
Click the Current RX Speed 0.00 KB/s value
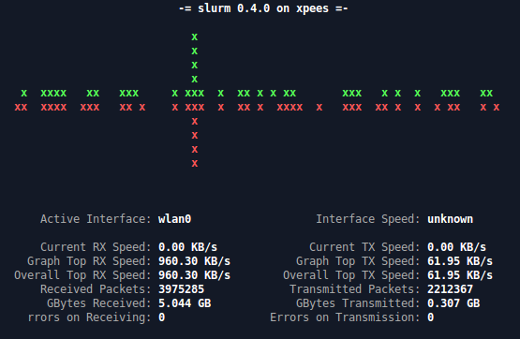[x=187, y=247]
